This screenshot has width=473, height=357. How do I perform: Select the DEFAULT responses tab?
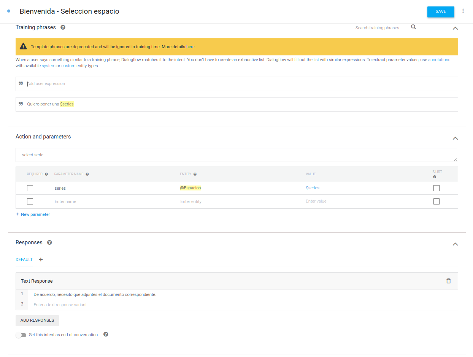point(24,259)
